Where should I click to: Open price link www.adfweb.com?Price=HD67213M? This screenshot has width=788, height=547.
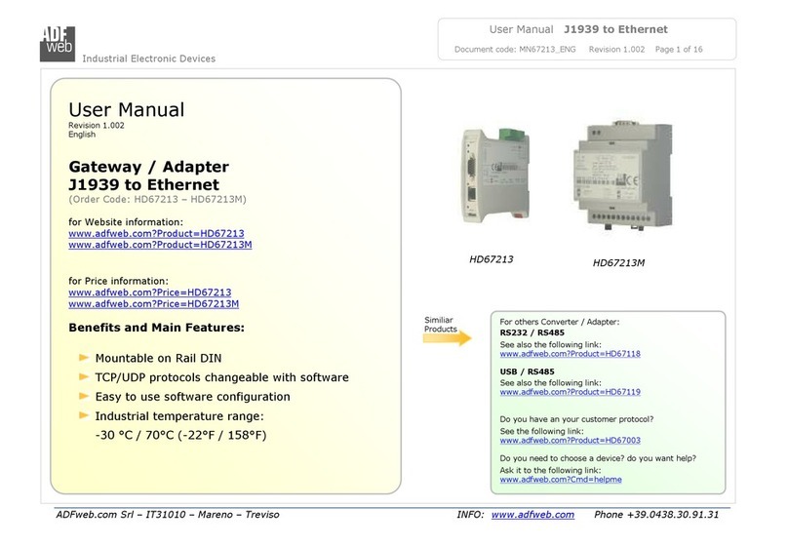(x=154, y=304)
